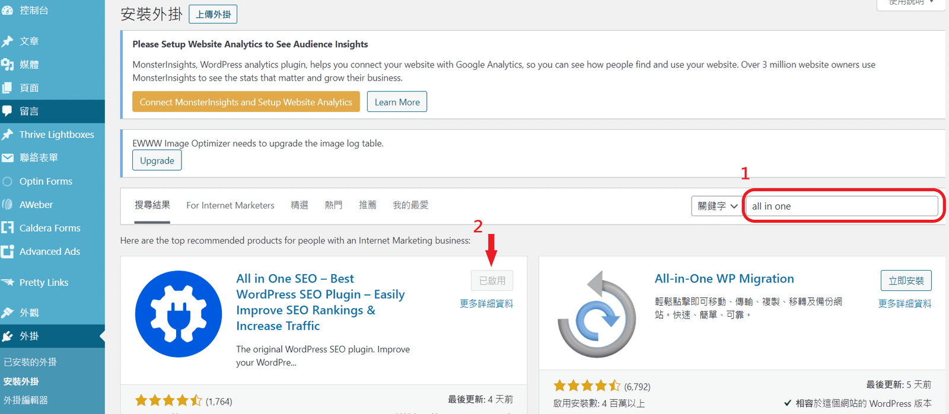Click the Pretty Links star icon
Image resolution: width=949 pixels, height=414 pixels.
(7, 282)
